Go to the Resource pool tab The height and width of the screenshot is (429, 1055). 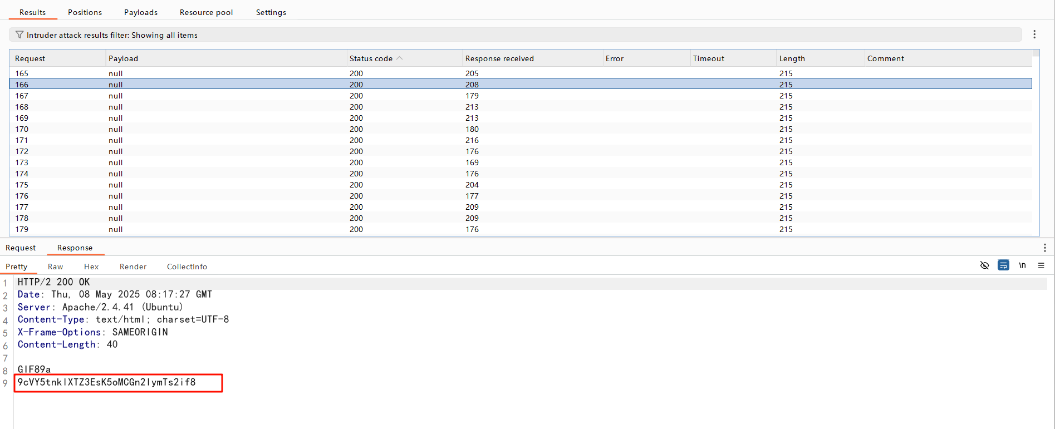pos(206,12)
